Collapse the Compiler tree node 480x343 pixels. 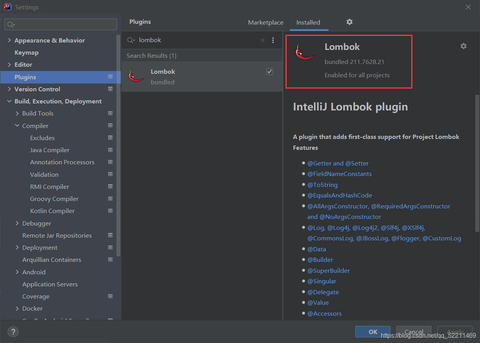(17, 126)
